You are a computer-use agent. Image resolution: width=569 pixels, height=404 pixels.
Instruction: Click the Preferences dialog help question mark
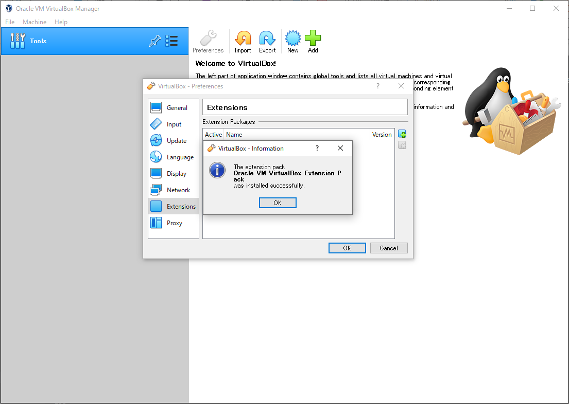pyautogui.click(x=378, y=86)
